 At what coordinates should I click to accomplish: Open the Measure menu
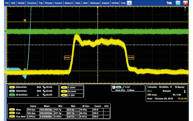click(69, 3)
